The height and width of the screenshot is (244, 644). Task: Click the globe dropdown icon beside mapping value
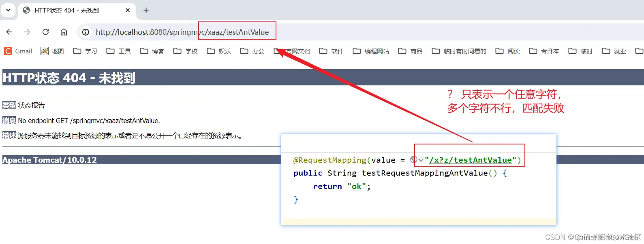coord(417,160)
